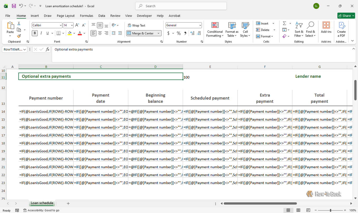Open Sort & Filter menu
This screenshot has width=358, height=213.
coord(299,29)
